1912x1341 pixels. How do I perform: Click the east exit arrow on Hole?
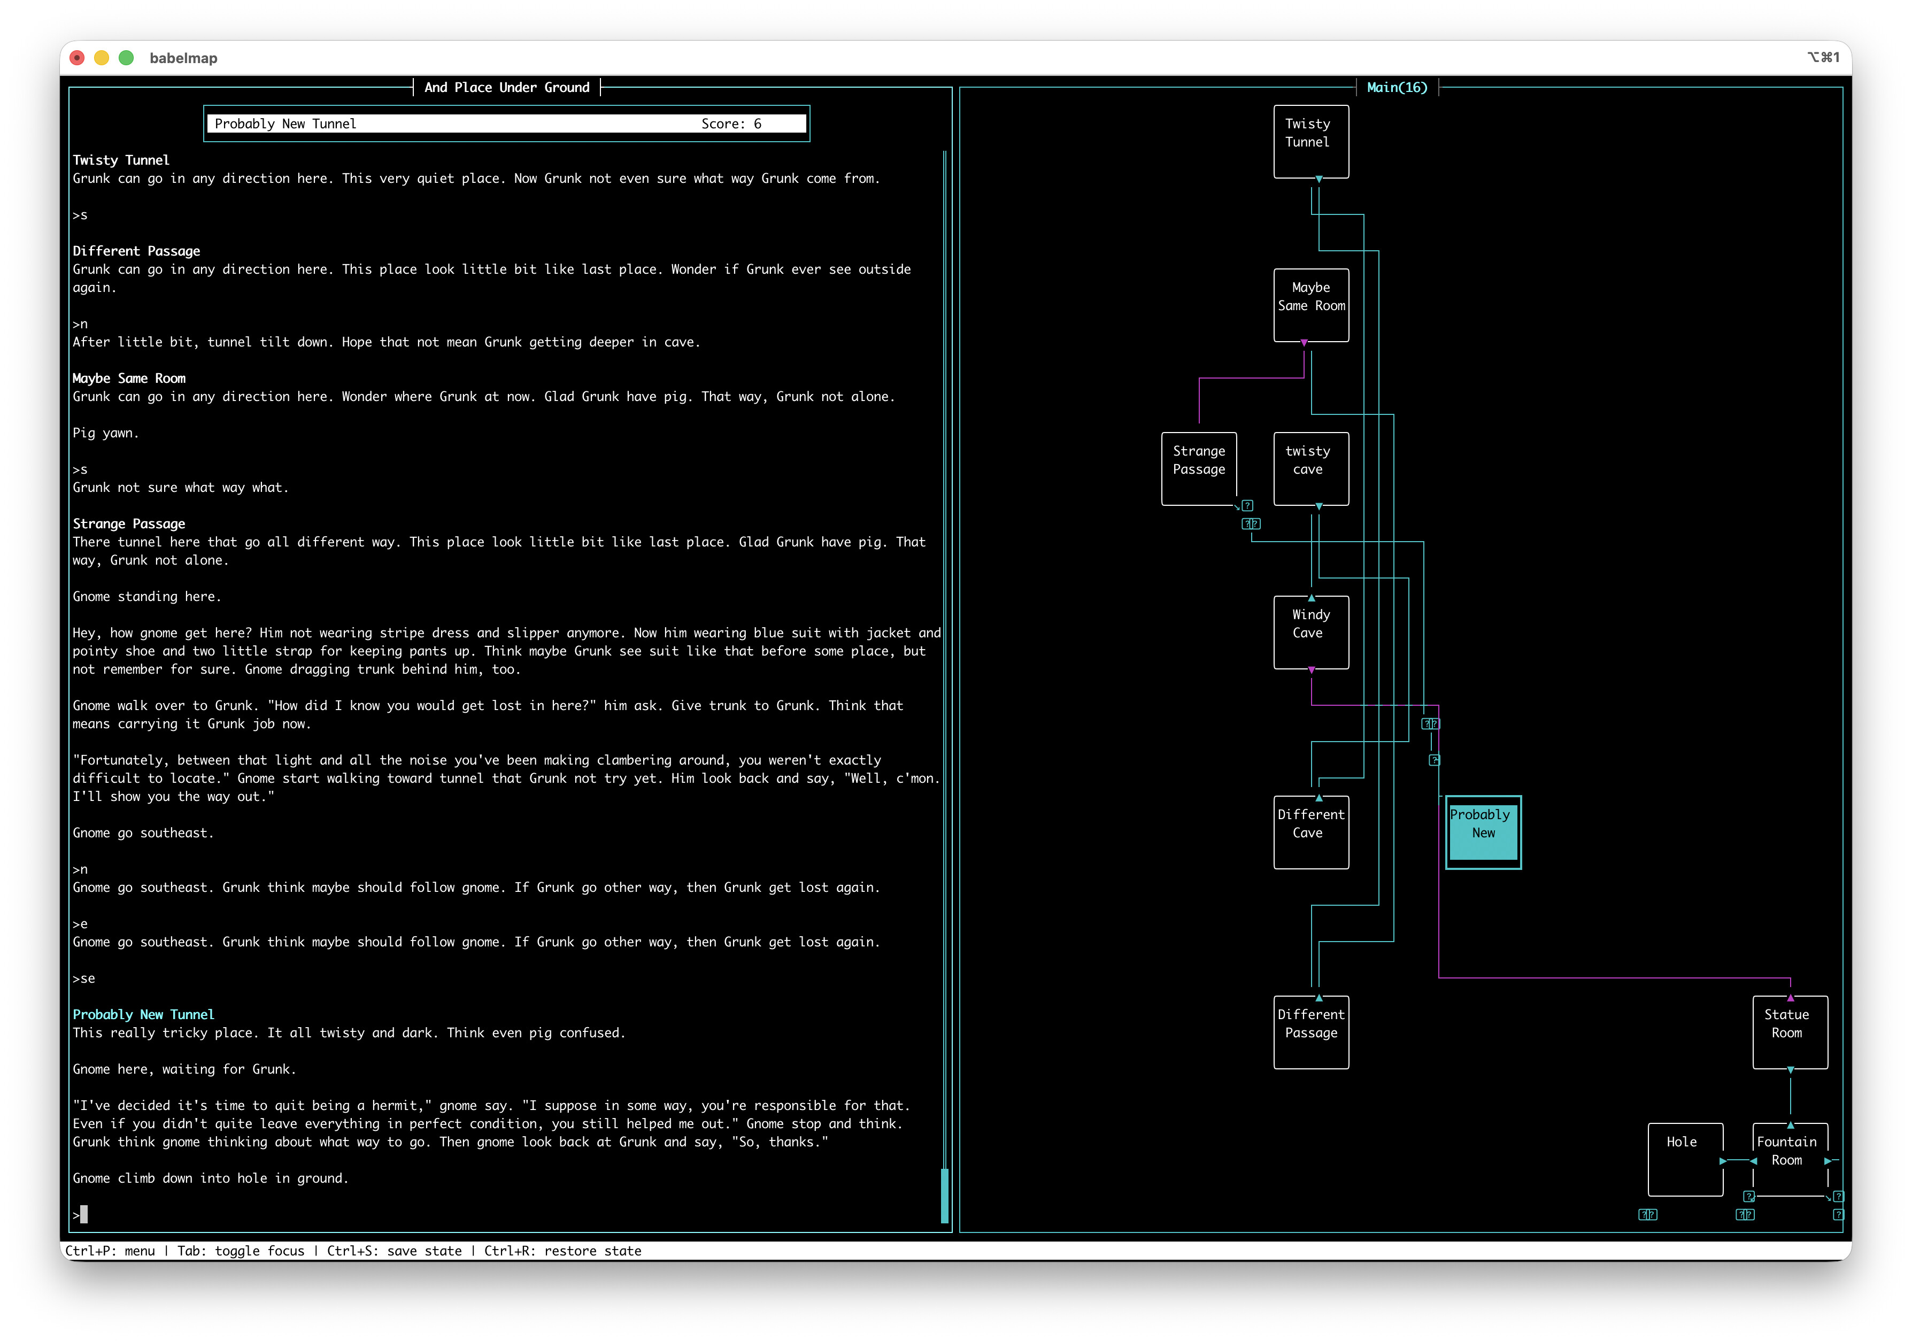point(1723,1160)
